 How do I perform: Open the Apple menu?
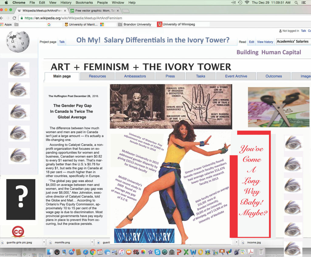click(6, 2)
